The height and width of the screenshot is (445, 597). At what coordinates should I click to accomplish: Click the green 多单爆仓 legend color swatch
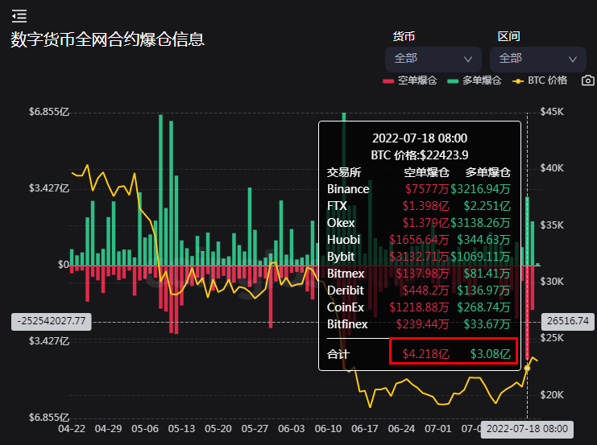454,80
